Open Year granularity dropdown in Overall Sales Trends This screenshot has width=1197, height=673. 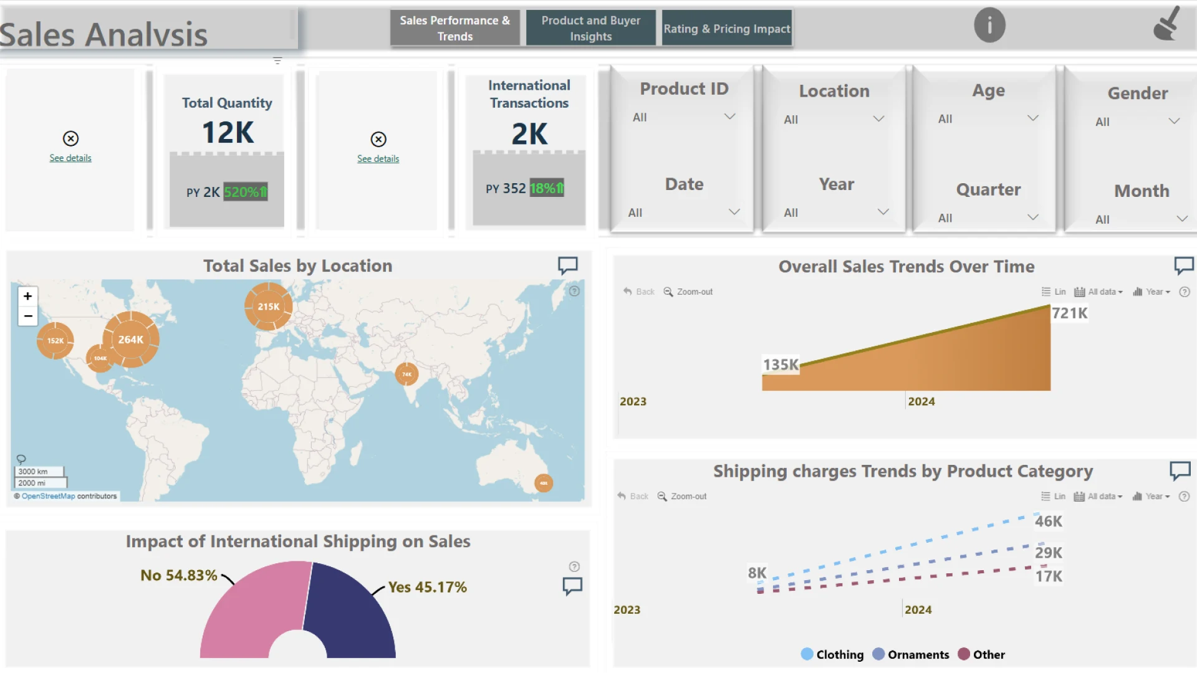[x=1151, y=292]
